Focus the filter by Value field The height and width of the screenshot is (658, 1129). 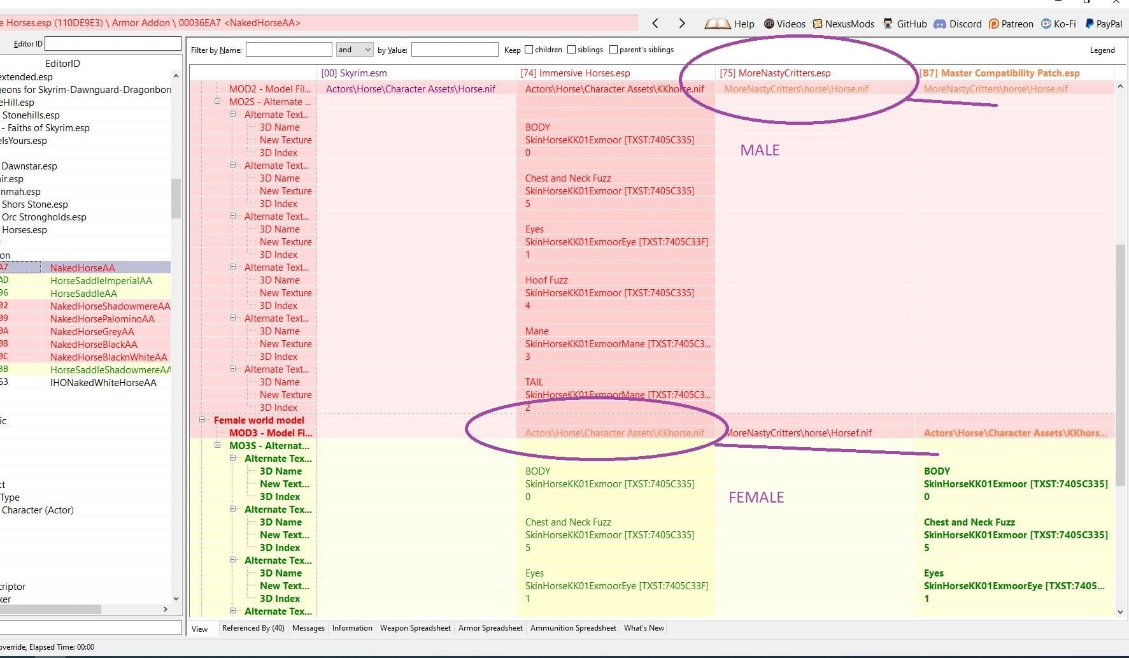click(455, 50)
